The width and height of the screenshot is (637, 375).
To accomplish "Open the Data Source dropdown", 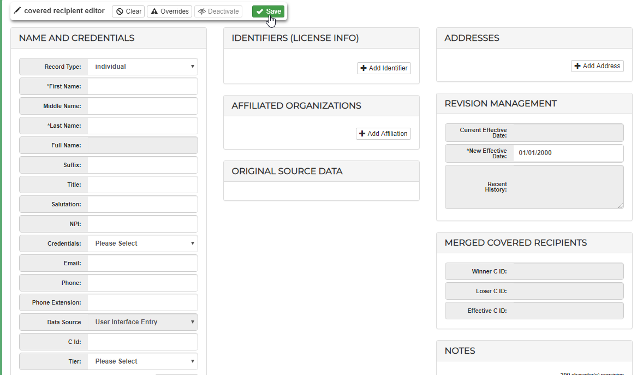I will pyautogui.click(x=142, y=322).
